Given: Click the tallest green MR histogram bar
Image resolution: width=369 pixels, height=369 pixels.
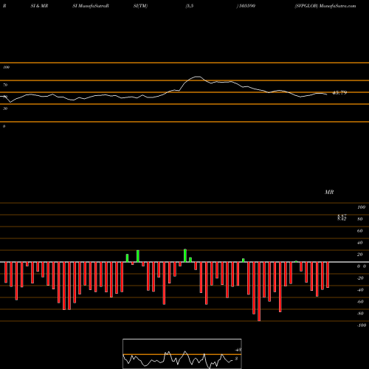Looking at the screenshot, I should pos(185,255).
